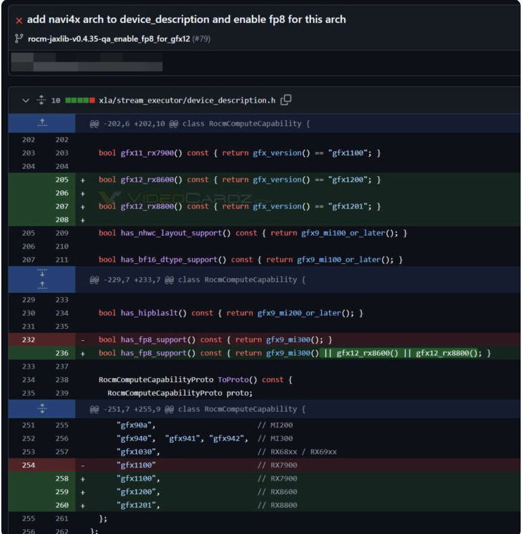Expand lines above the -202,6 hunk
The image size is (522, 534).
coord(42,124)
